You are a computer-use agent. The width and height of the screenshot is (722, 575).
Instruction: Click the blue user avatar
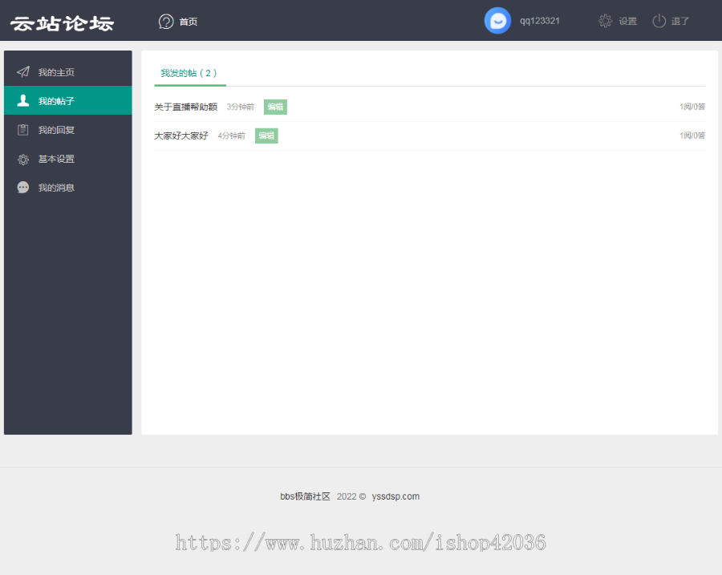coord(497,21)
